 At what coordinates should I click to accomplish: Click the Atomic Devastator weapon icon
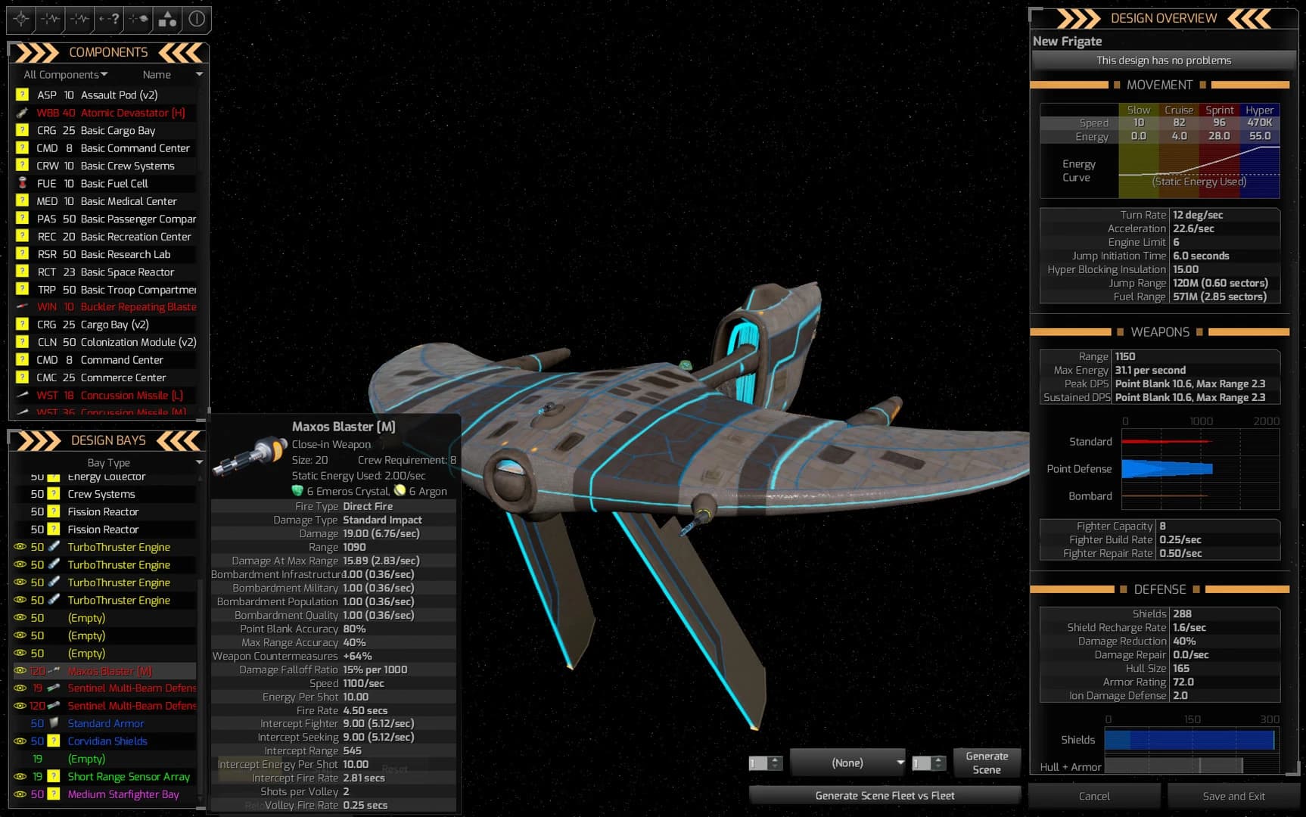21,112
